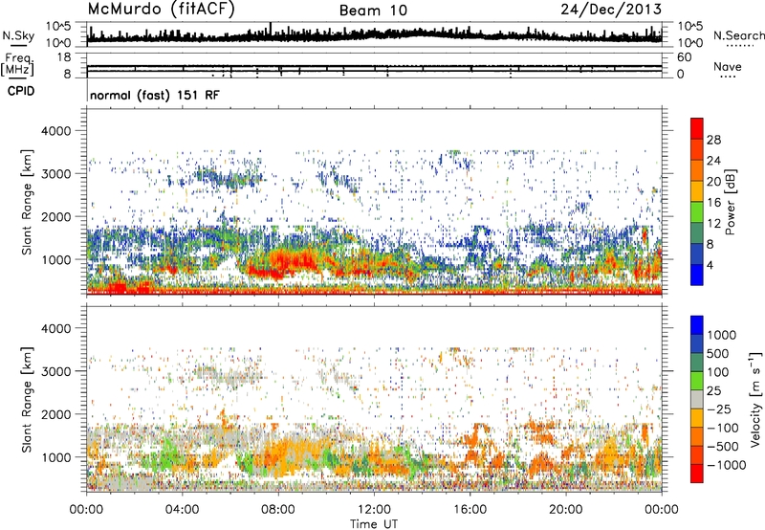
Task: Click the "500" label on velocity colour bar
Action: pos(717,353)
